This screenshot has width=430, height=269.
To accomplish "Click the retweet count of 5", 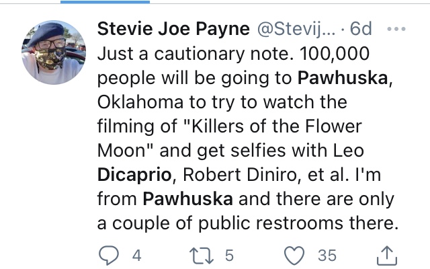I will [x=229, y=256].
